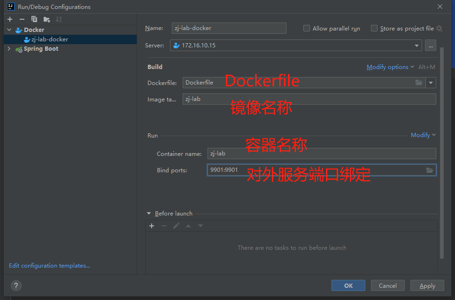The width and height of the screenshot is (455, 300).
Task: Open Docker server settings ellipsis button
Action: (x=431, y=46)
